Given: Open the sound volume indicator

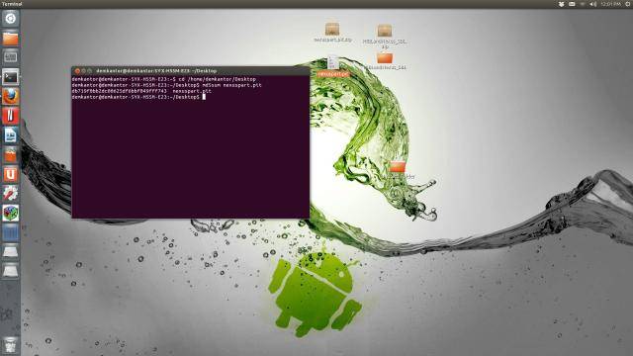Looking at the screenshot, I should 592,4.
